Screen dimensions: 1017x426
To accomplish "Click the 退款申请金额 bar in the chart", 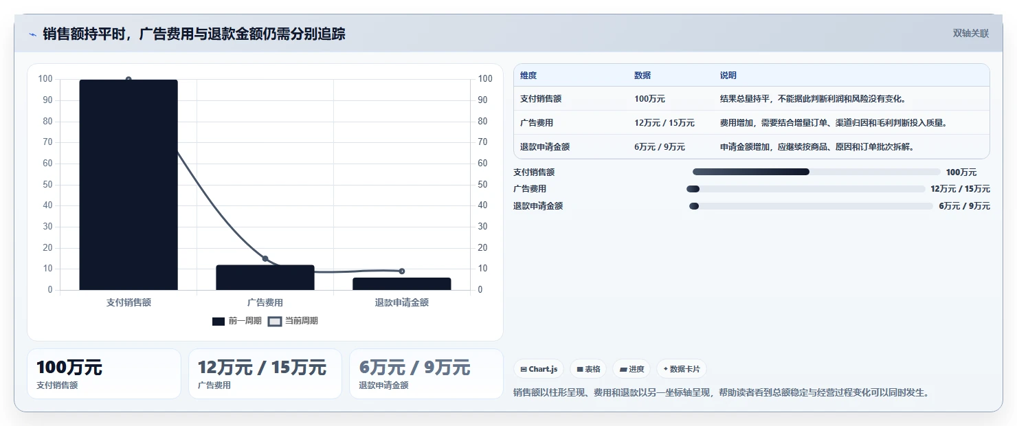I will (x=402, y=284).
